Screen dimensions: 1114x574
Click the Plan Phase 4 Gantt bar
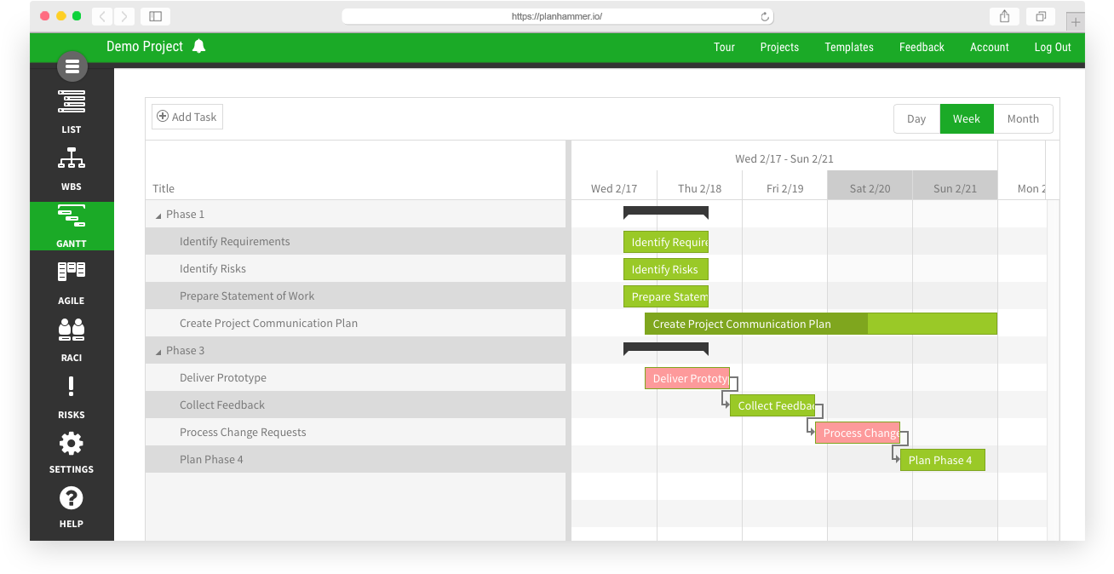pyautogui.click(x=943, y=460)
